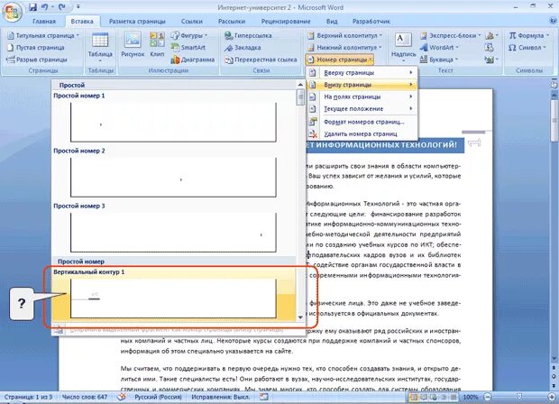Insert a Рисунок picture
The image size is (559, 404).
[x=133, y=44]
